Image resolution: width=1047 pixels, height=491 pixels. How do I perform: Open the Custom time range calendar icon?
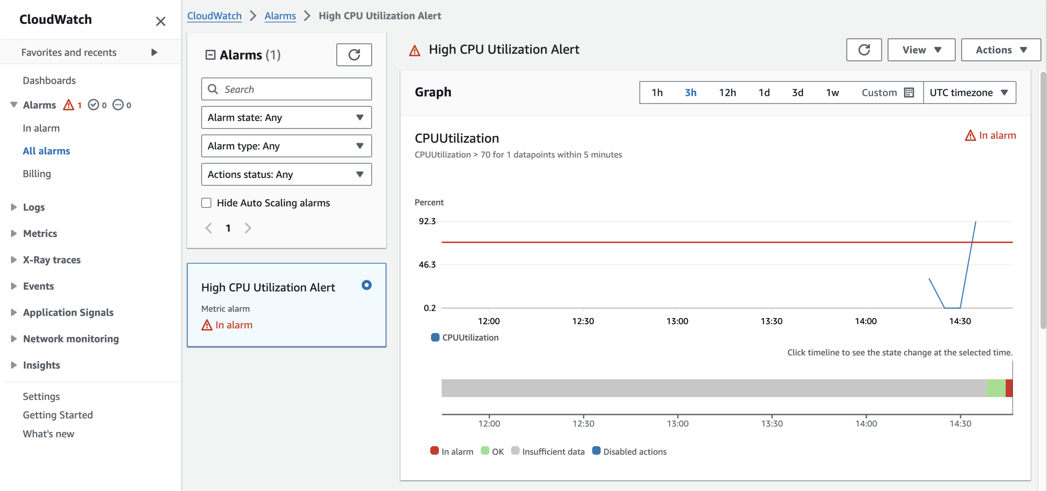909,93
